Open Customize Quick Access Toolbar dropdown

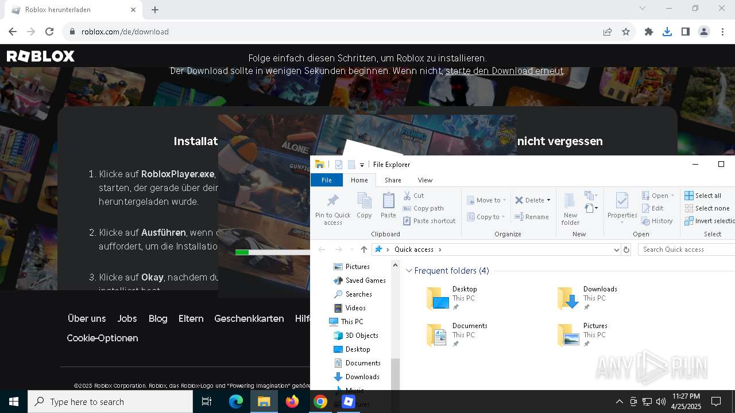(362, 165)
